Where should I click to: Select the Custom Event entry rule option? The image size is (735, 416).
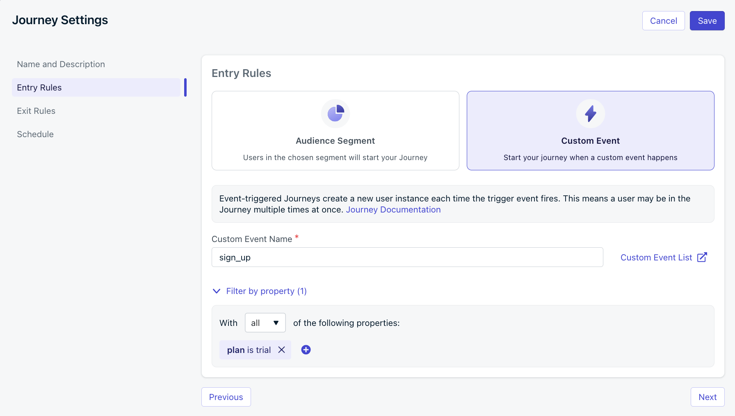(x=590, y=131)
